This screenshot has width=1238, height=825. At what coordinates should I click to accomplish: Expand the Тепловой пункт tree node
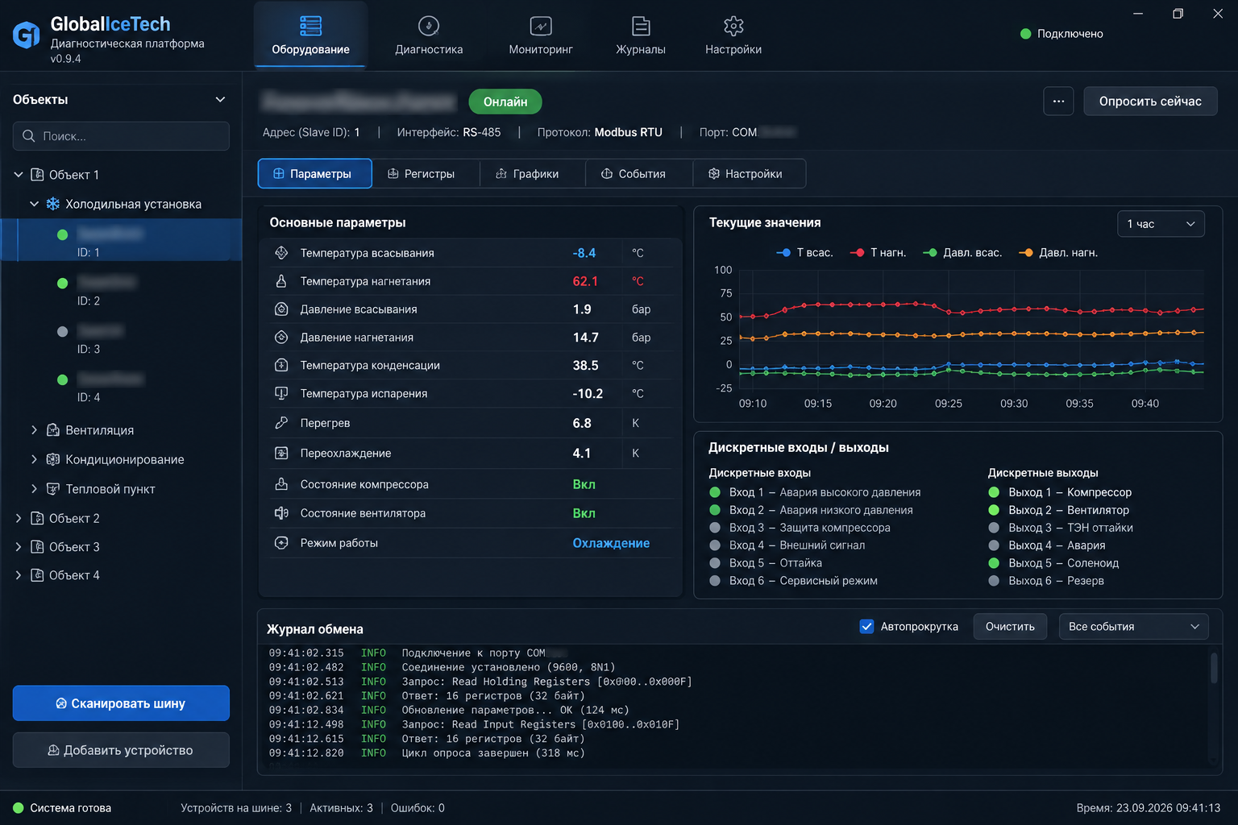click(34, 489)
